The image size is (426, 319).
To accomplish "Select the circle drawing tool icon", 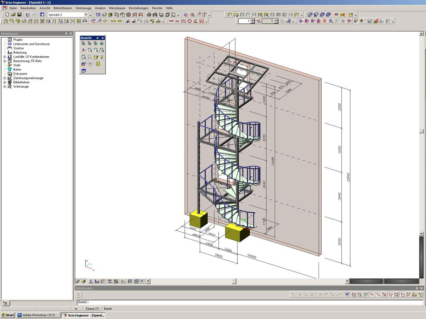I will tap(189, 21).
